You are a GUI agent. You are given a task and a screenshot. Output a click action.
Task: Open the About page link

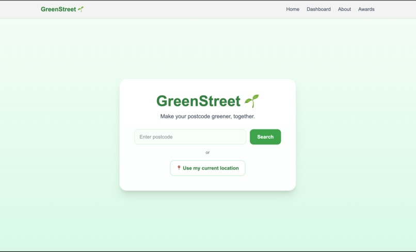point(344,9)
